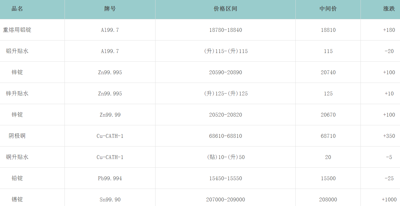Select the 阴极铜 product name cell

pos(17,136)
